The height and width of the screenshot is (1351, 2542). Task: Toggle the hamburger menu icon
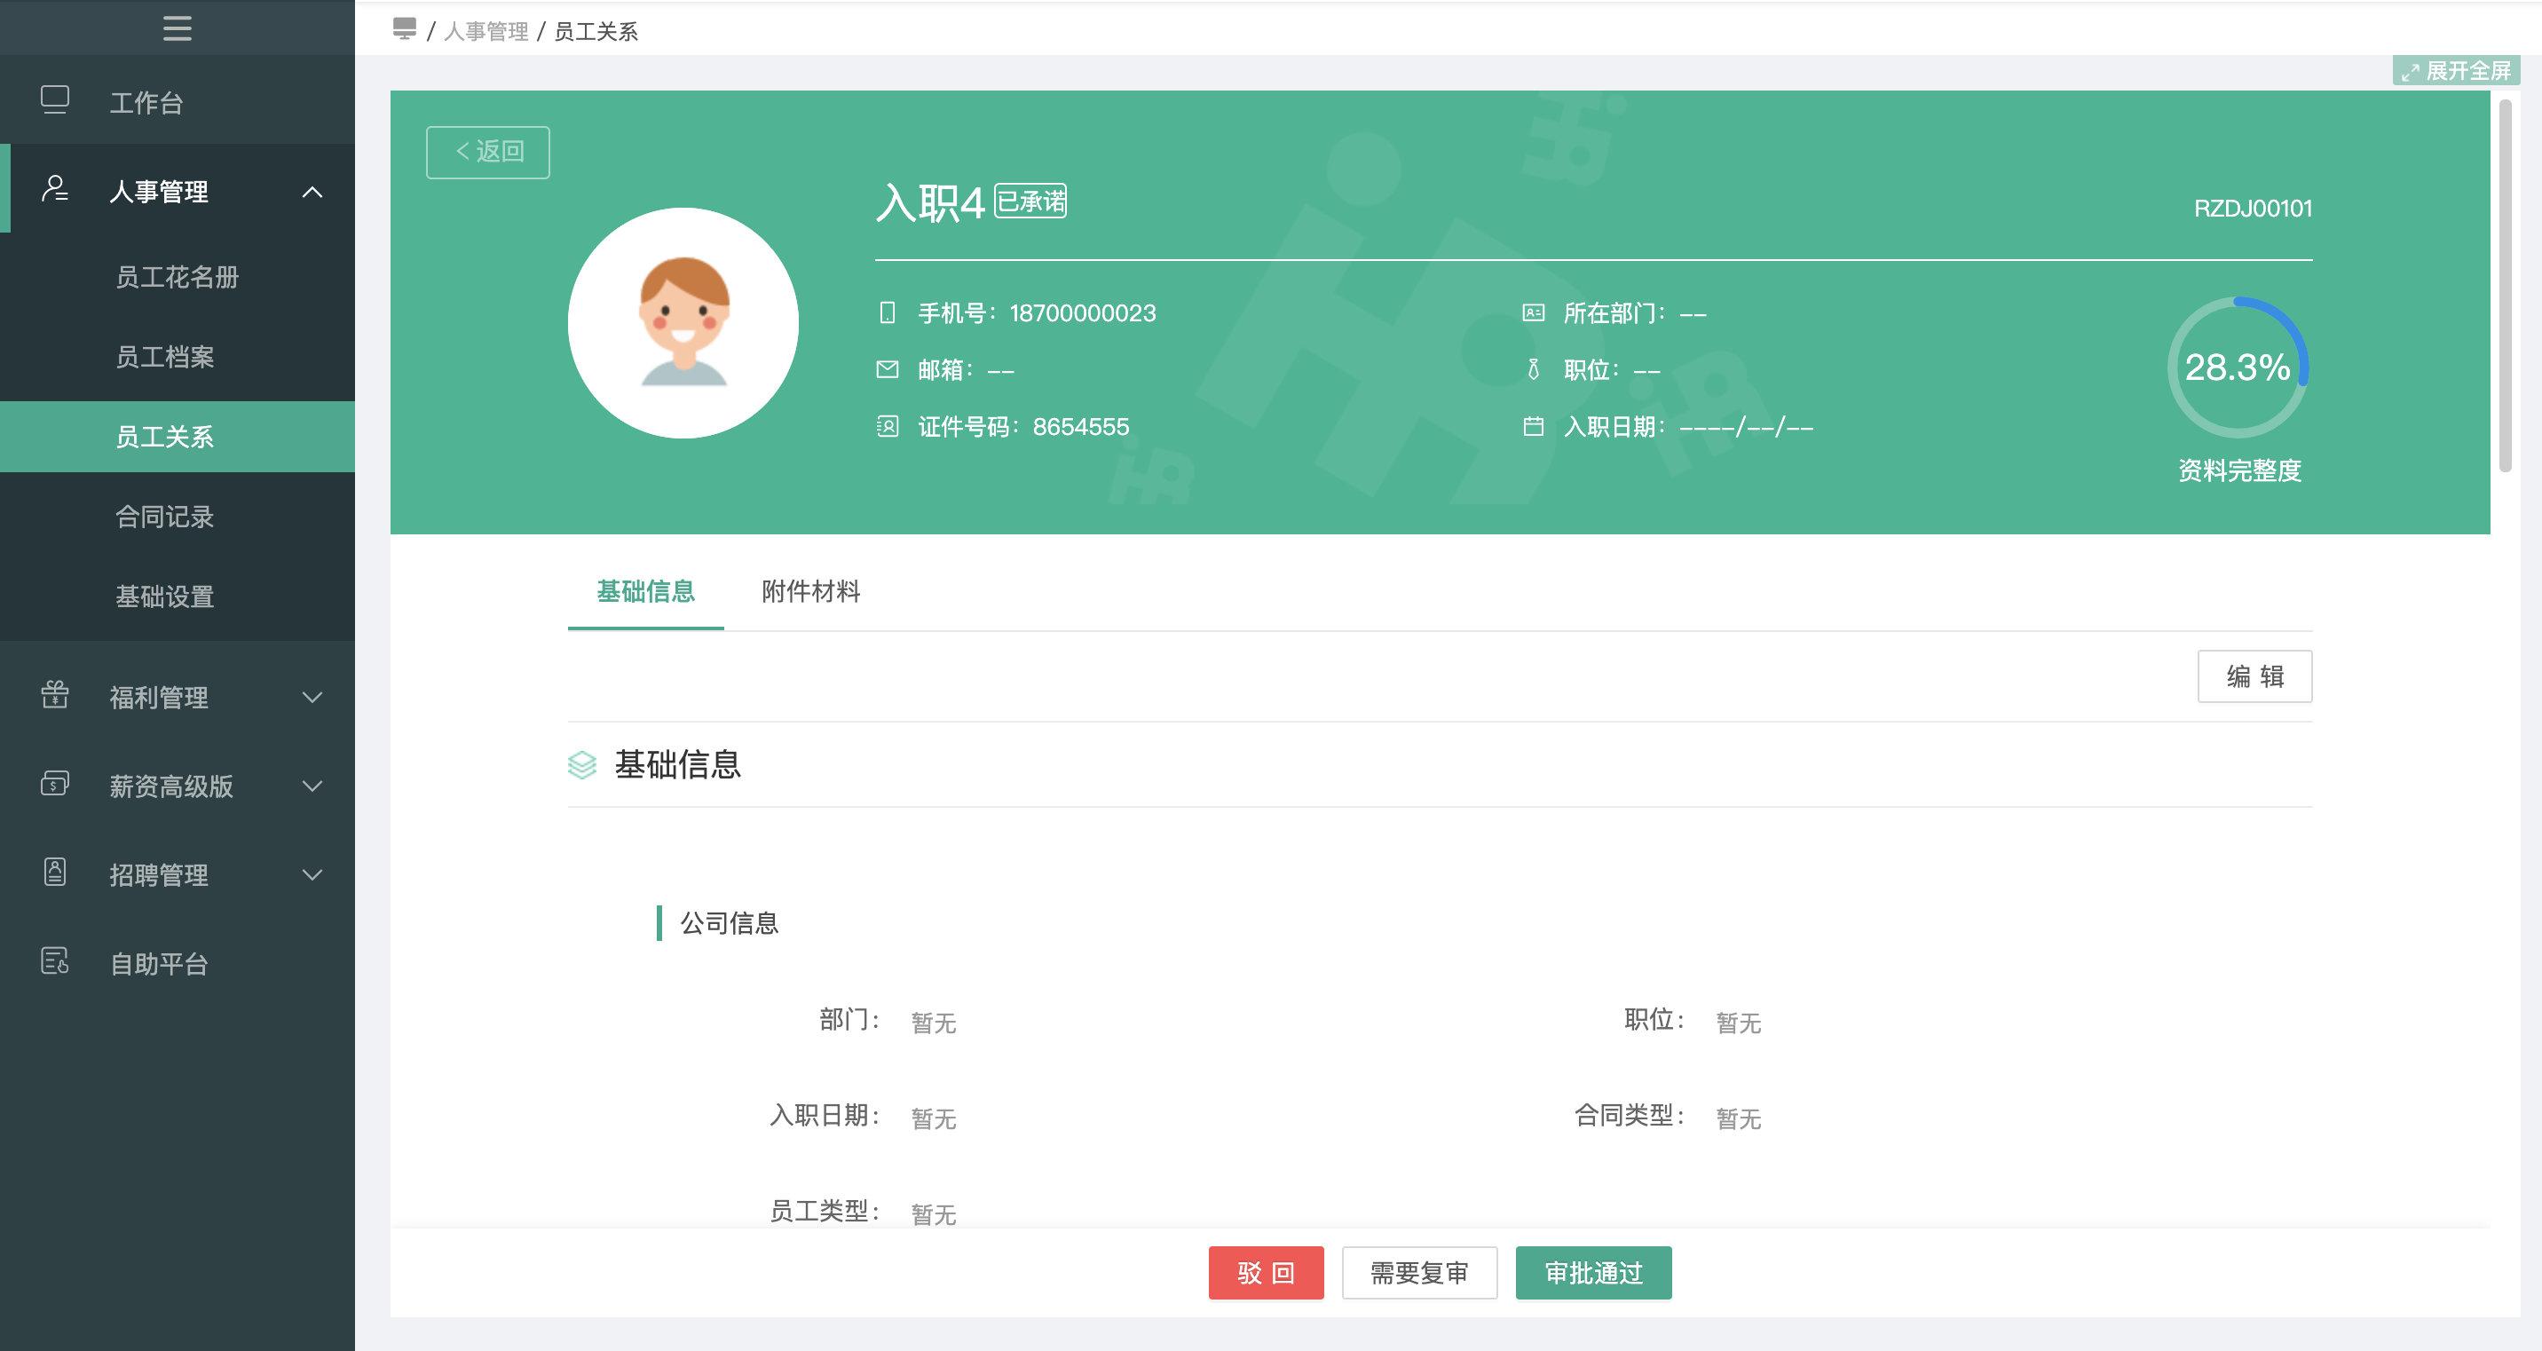tap(177, 28)
